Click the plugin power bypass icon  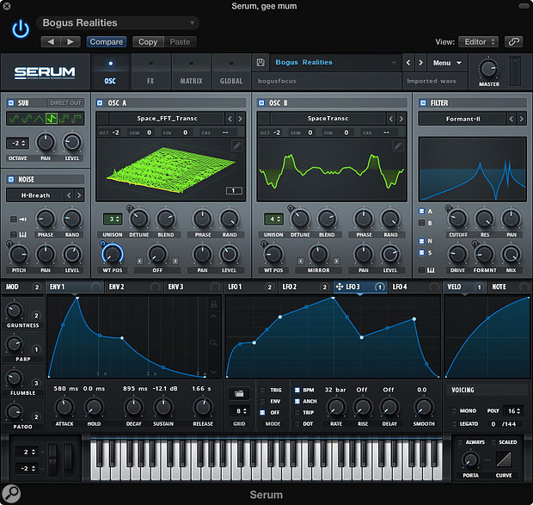[21, 30]
